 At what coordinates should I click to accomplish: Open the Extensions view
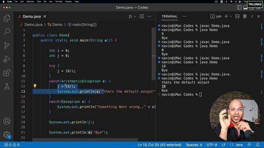[7, 73]
